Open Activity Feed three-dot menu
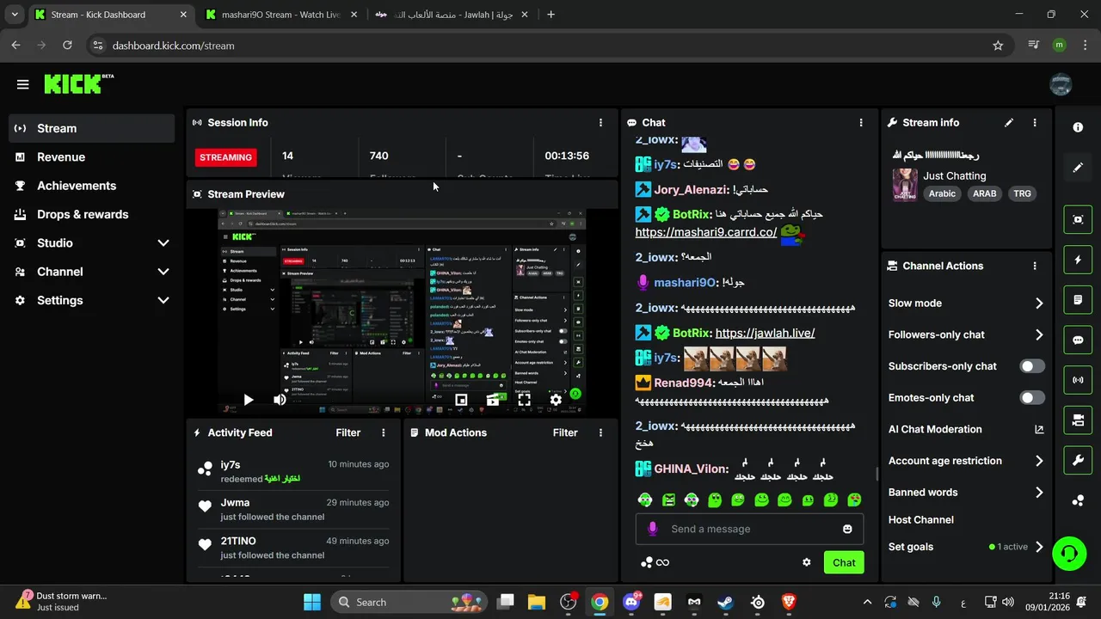Viewport: 1101px width, 619px height. click(384, 433)
